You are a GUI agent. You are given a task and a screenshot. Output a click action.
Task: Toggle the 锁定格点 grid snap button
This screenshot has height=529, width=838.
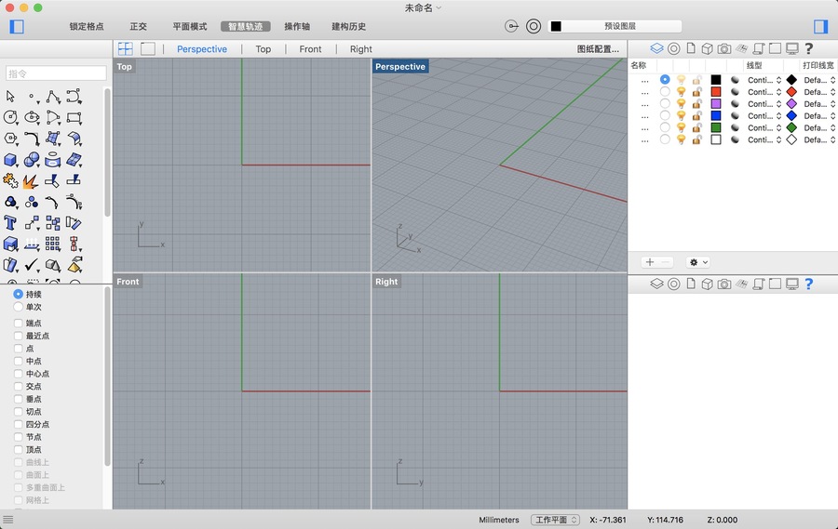pyautogui.click(x=87, y=26)
